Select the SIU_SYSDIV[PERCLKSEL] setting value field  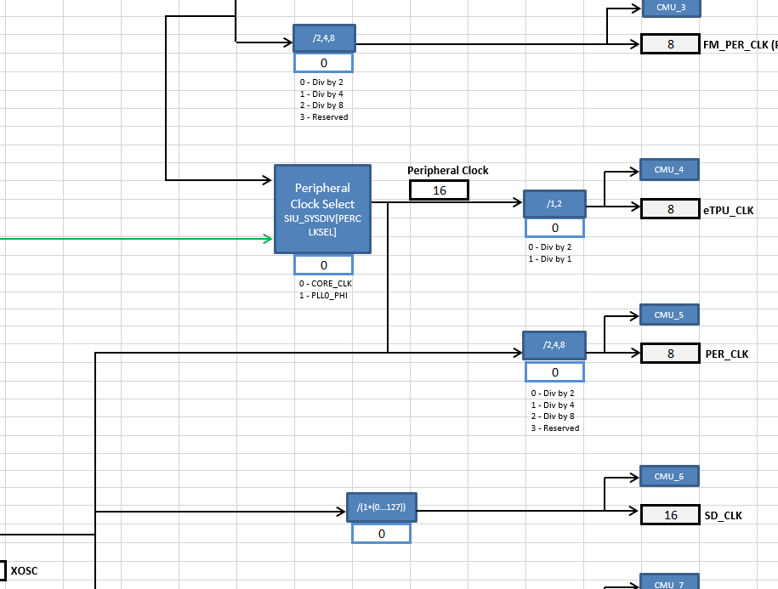[x=322, y=264]
